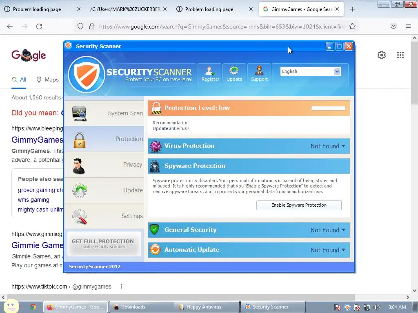Click the Firefox address bar URL
418x313 pixels.
tap(222, 26)
